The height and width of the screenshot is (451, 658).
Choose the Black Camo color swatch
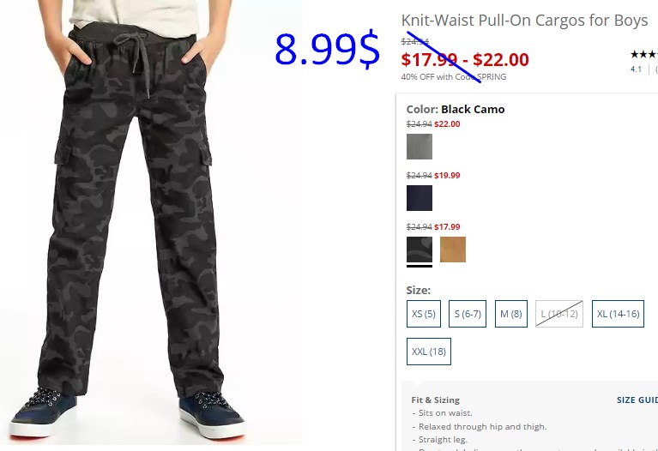point(420,250)
